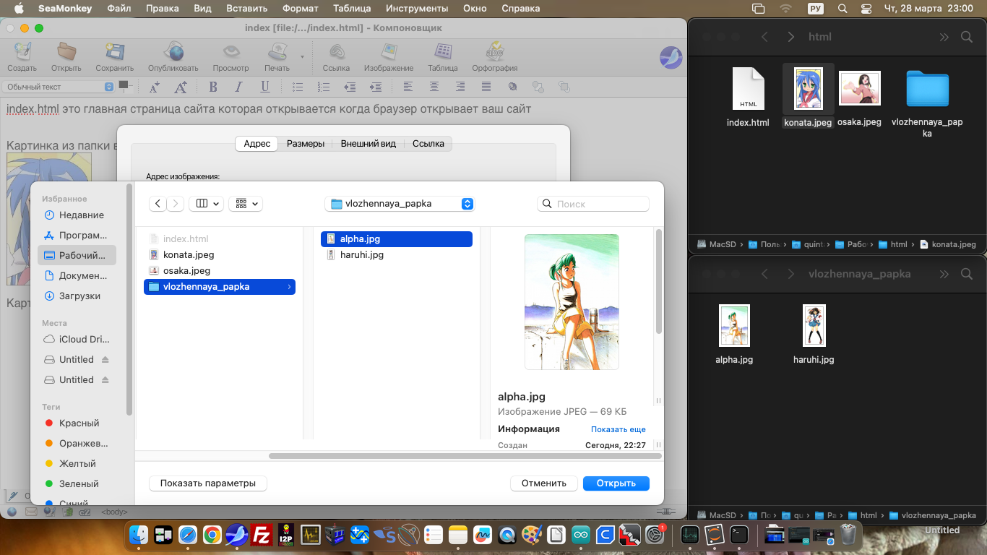Open Просмотр browser preview icon
This screenshot has height=555, width=987.
230,53
